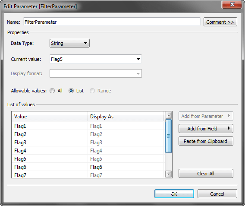The width and height of the screenshot is (245, 206).
Task: Click the list scrollbar up arrow
Action: point(168,115)
